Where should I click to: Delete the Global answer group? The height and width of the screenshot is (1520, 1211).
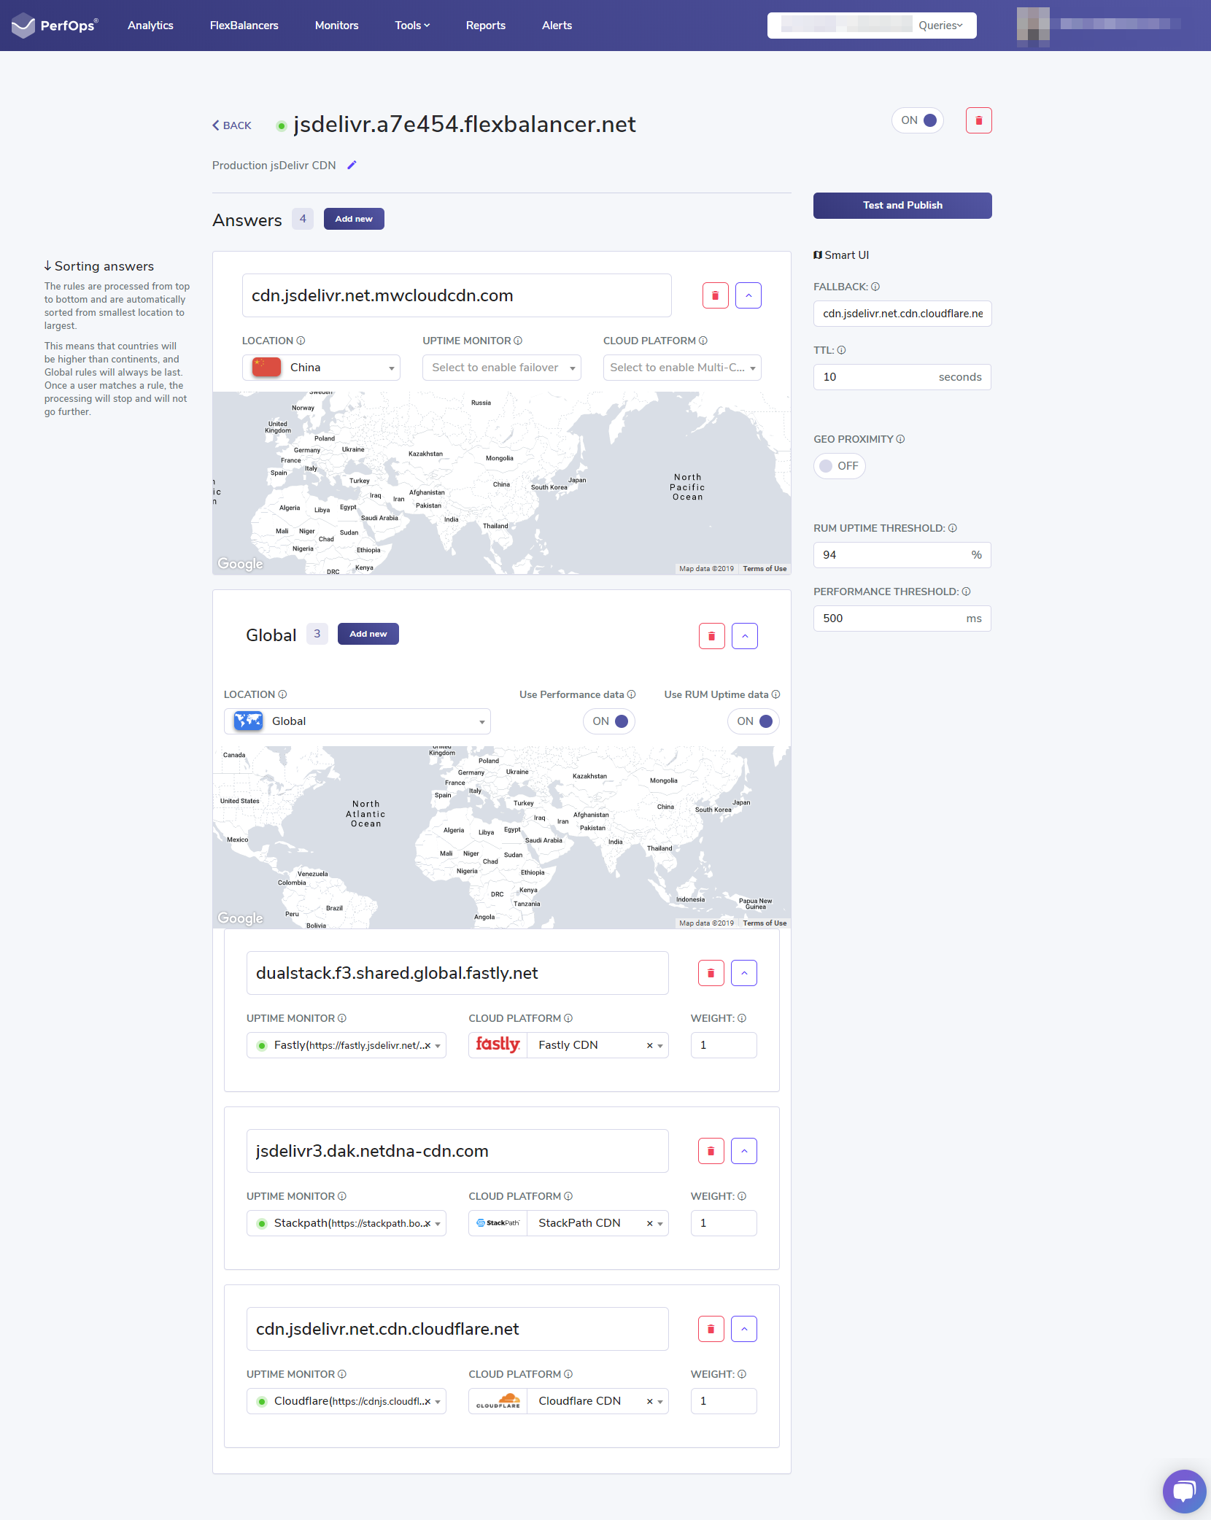pos(711,636)
